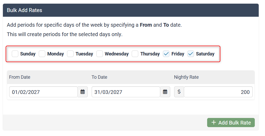This screenshot has width=265, height=136.
Task: Uncheck the Friday checkbox
Action: (166, 54)
